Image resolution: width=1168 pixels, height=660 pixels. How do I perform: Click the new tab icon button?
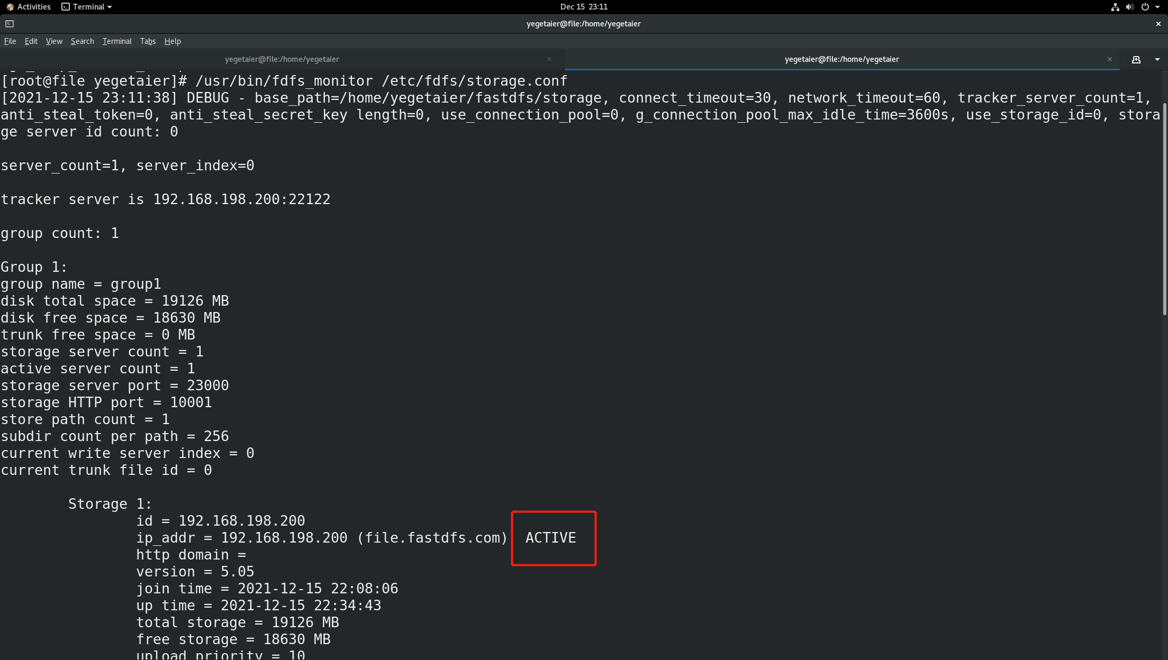[x=1136, y=59]
